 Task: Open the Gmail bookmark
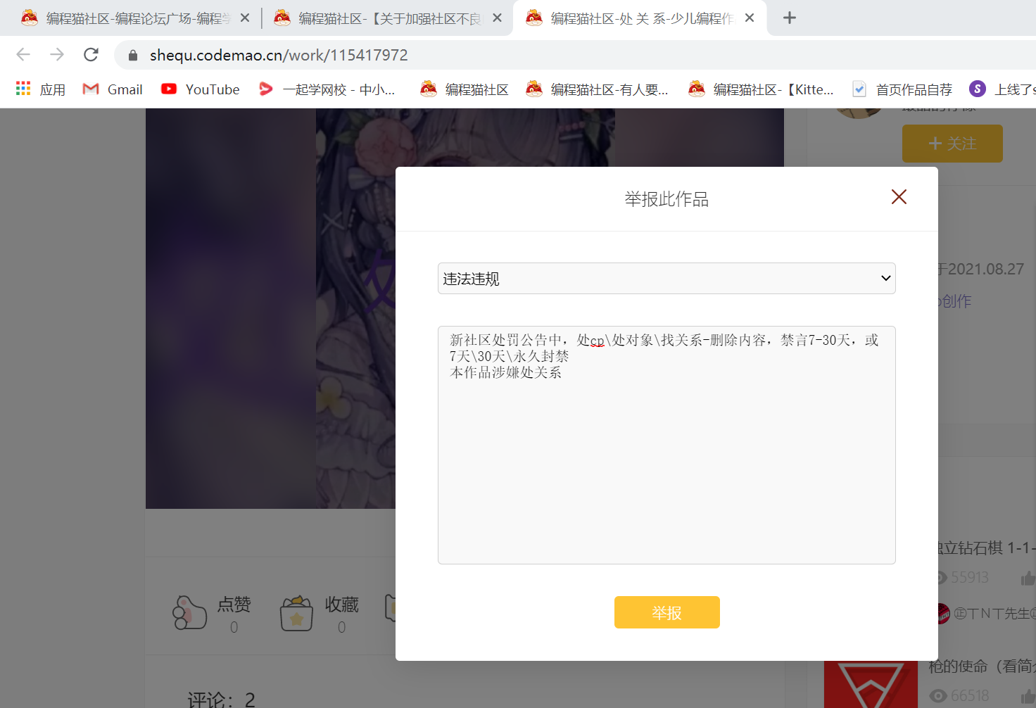pos(113,89)
